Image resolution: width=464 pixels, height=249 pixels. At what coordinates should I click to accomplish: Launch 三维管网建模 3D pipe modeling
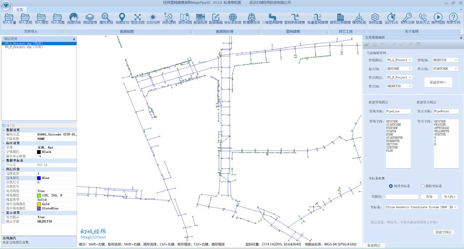click(272, 19)
